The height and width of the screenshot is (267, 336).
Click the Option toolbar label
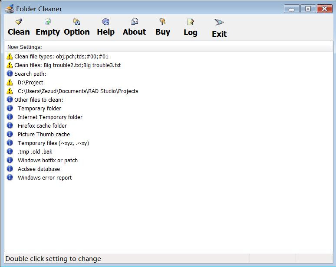(77, 32)
